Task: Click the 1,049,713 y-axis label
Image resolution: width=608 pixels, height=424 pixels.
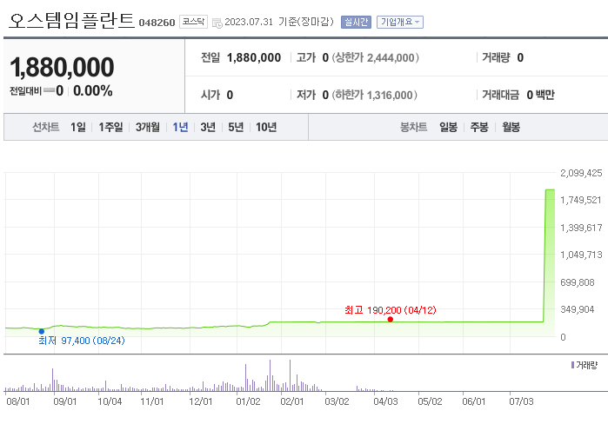Action: tap(581, 255)
